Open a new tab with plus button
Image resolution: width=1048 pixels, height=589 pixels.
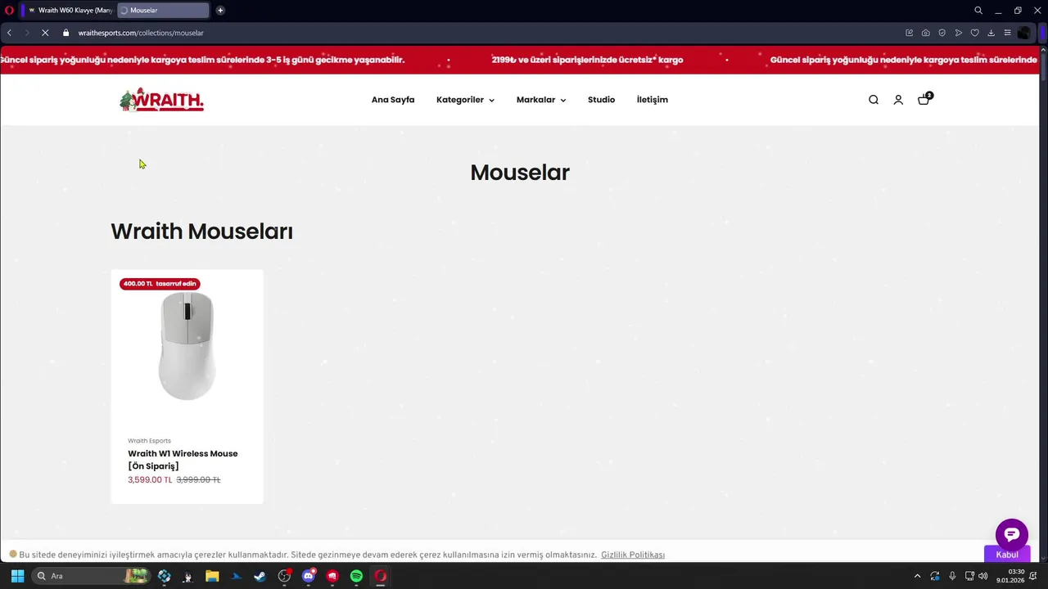pos(220,11)
